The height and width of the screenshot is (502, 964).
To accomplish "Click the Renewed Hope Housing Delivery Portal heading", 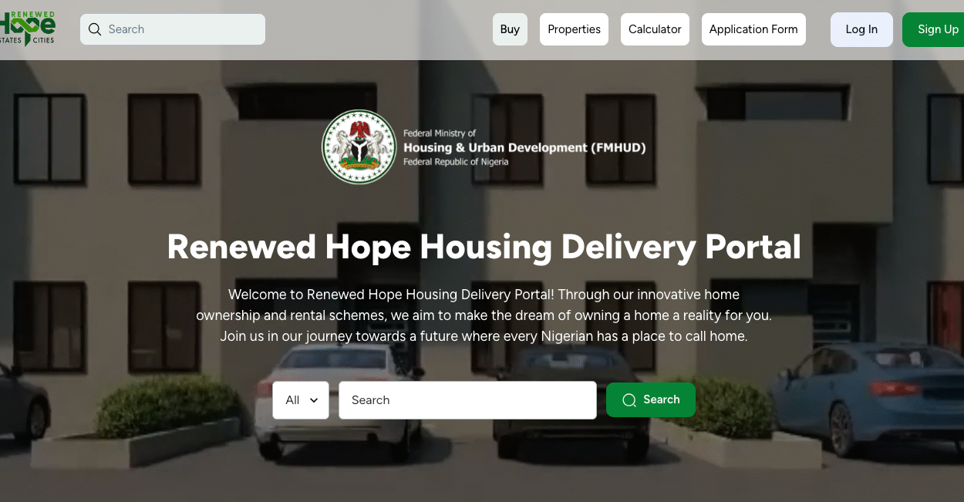I will click(484, 247).
